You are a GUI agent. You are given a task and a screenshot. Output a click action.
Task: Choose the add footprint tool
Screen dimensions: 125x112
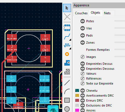[x=67, y=28]
